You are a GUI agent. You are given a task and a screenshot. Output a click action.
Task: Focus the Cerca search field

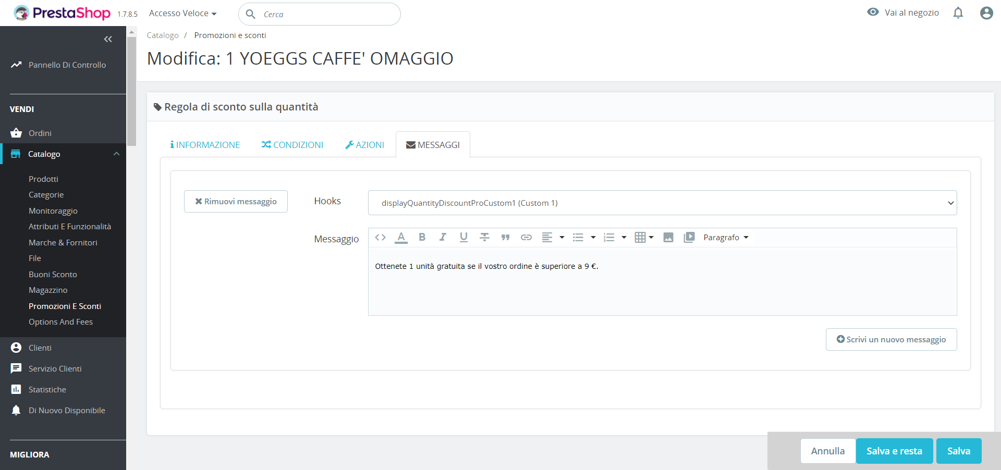coord(320,14)
